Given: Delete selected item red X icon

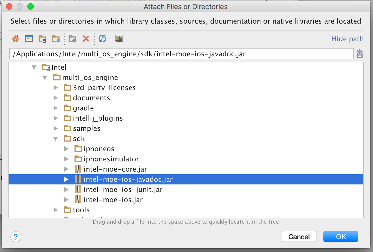Looking at the screenshot, I should [x=86, y=39].
